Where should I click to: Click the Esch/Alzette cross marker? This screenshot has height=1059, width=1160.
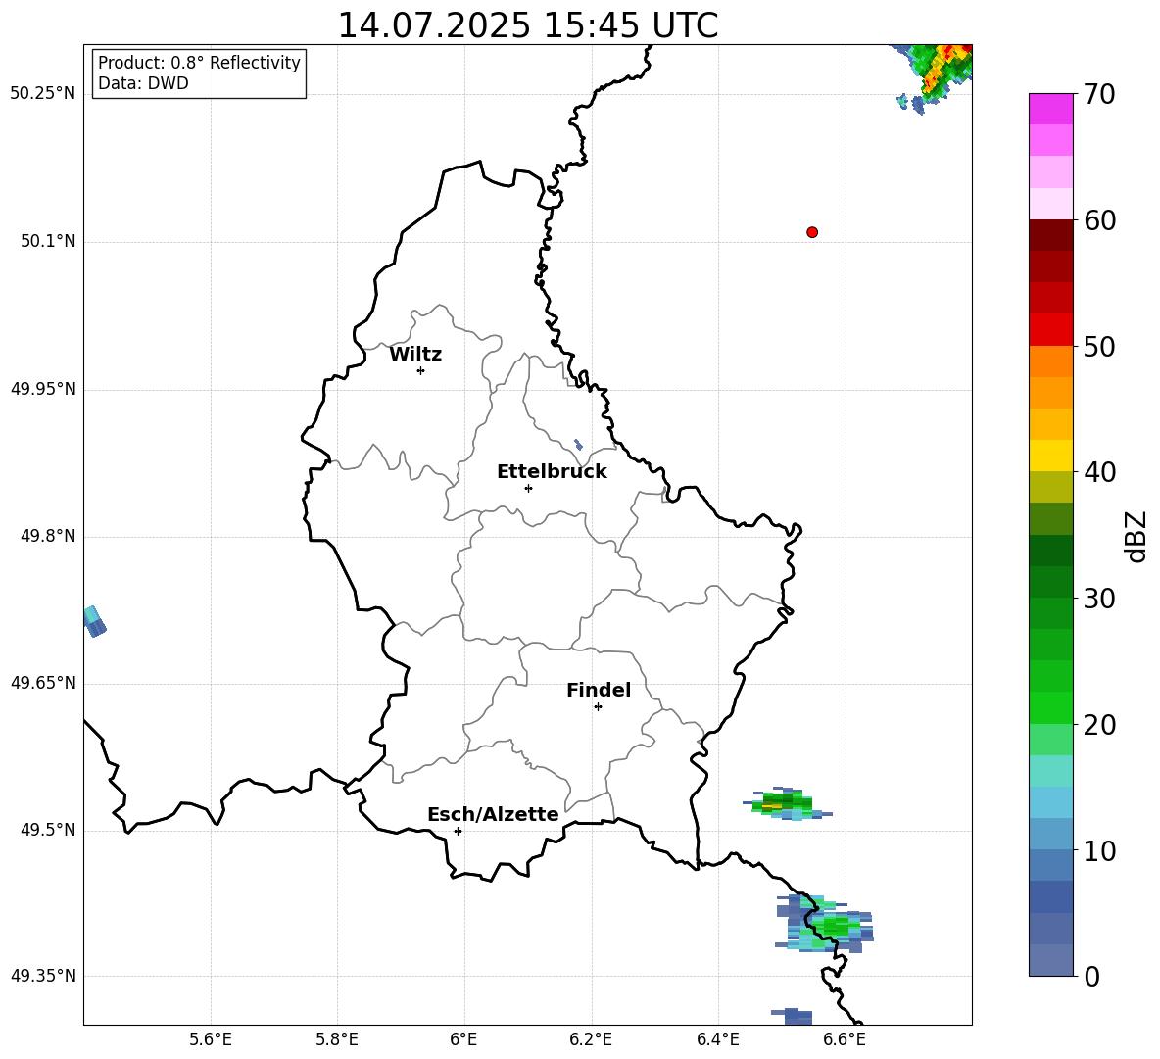458,831
